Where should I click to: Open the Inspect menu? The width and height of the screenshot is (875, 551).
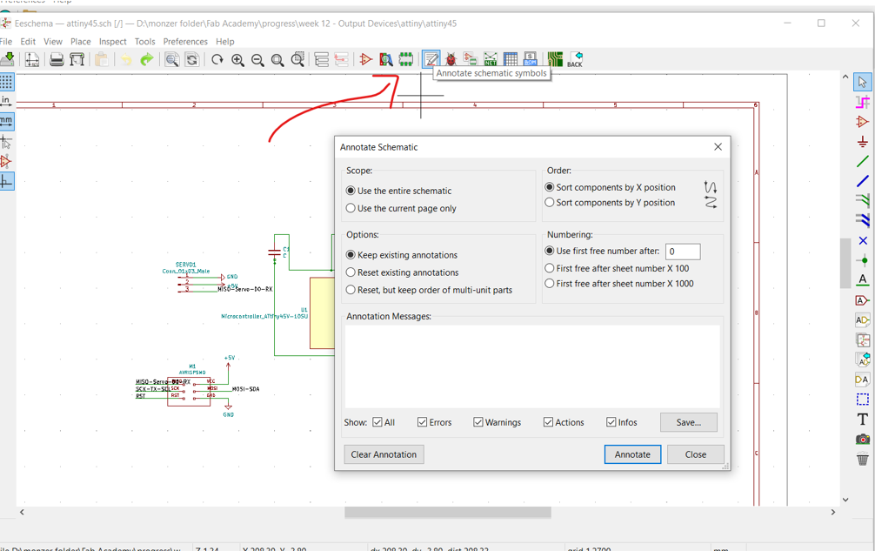coord(113,41)
